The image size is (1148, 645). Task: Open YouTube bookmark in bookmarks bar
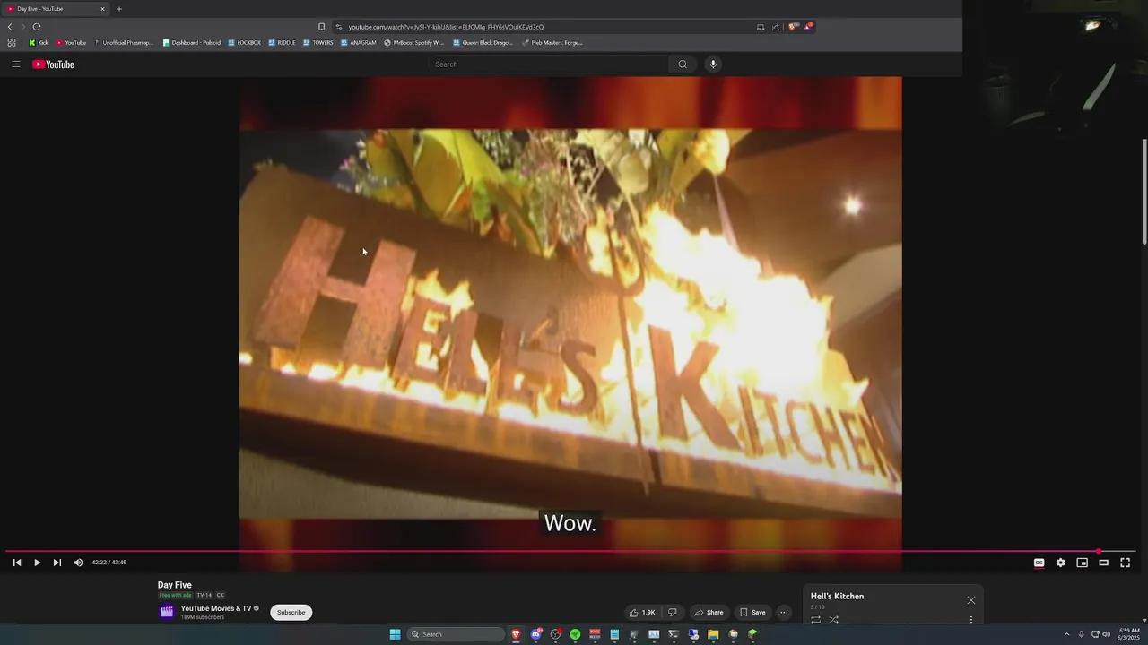click(x=71, y=42)
